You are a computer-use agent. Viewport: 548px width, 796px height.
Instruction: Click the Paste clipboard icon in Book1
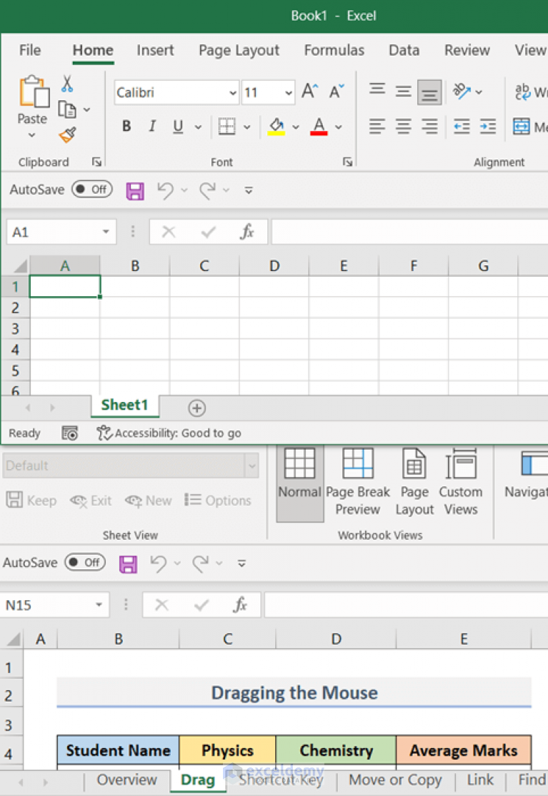coord(34,92)
